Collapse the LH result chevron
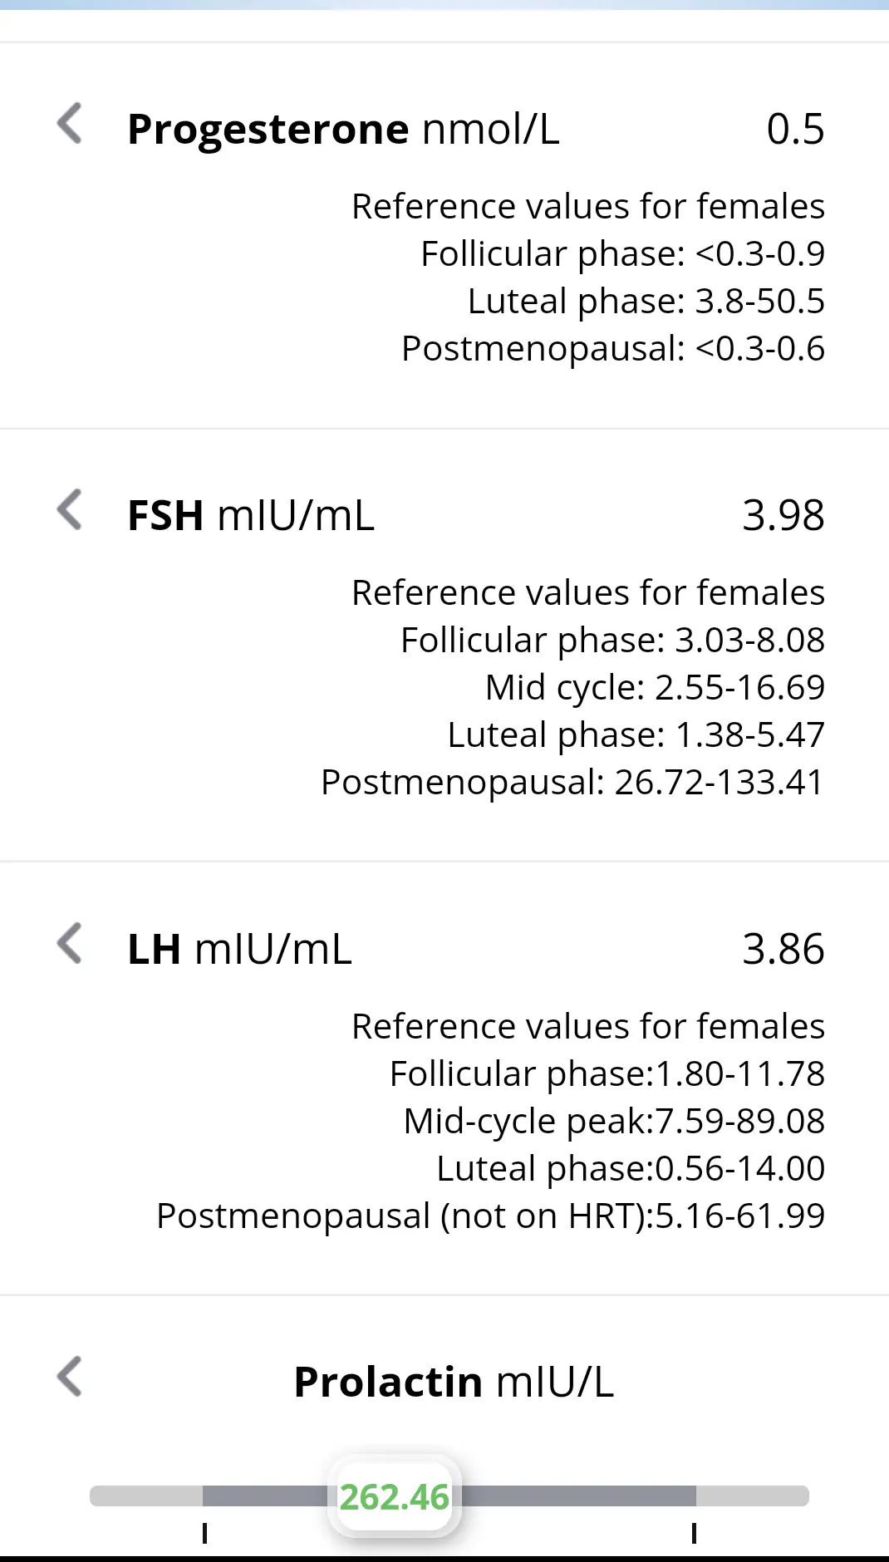Image resolution: width=889 pixels, height=1562 pixels. (70, 943)
